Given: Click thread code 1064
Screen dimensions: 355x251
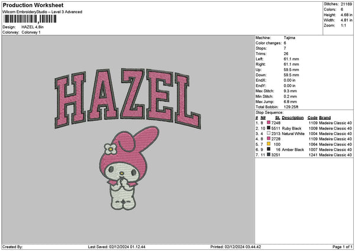Looking at the screenshot, I should coord(313,144).
